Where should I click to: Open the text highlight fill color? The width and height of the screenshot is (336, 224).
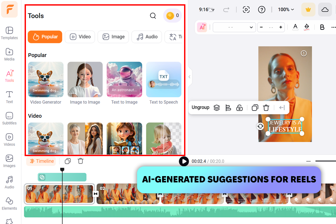click(x=307, y=27)
